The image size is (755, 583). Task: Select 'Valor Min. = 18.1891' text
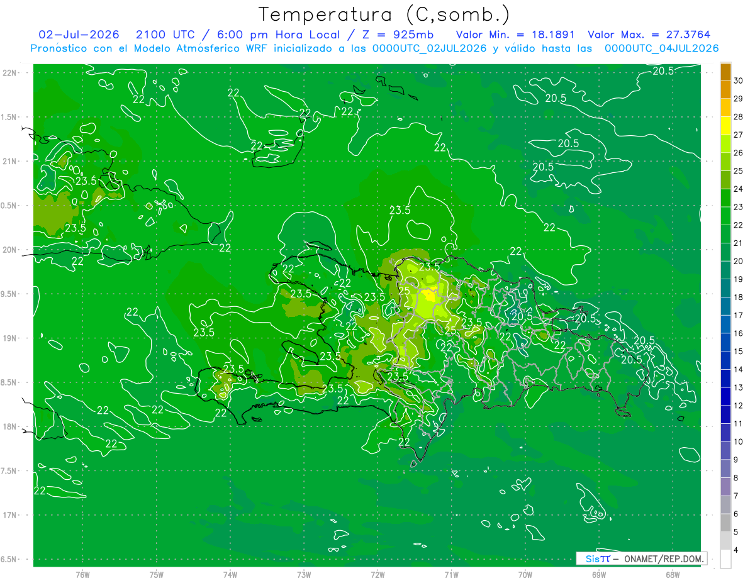click(516, 35)
